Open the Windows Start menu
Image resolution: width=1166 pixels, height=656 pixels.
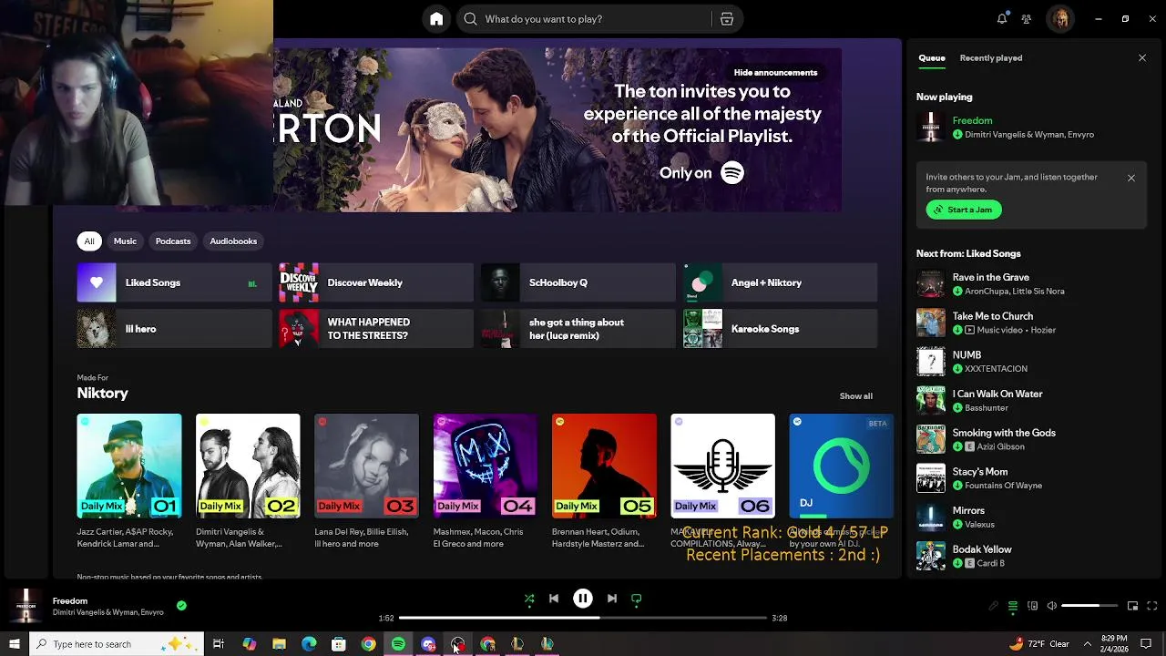pyautogui.click(x=14, y=644)
